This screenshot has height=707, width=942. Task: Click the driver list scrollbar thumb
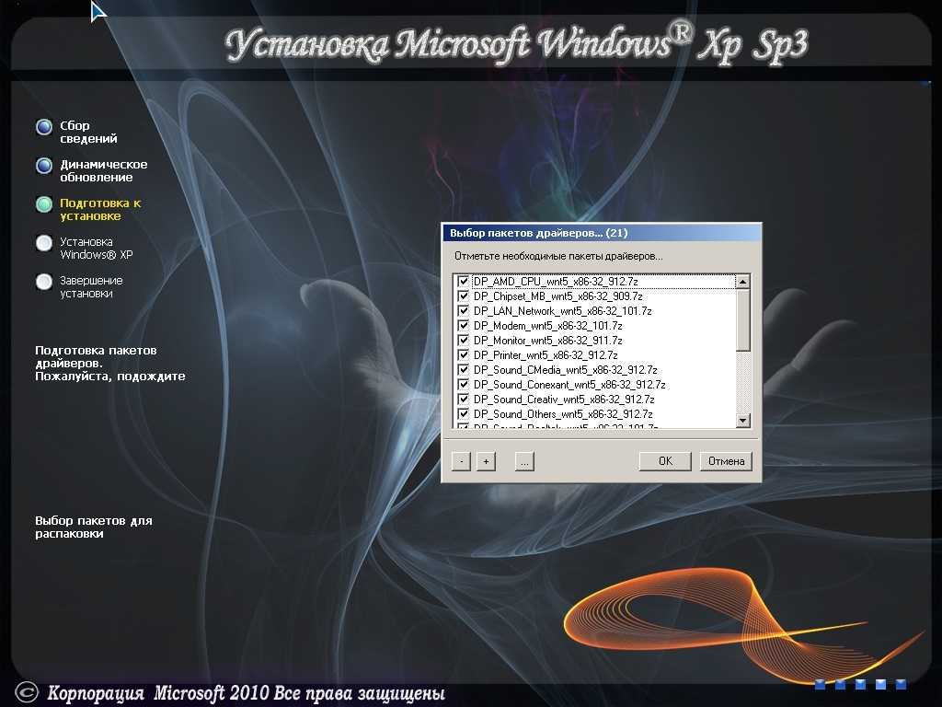coord(743,319)
